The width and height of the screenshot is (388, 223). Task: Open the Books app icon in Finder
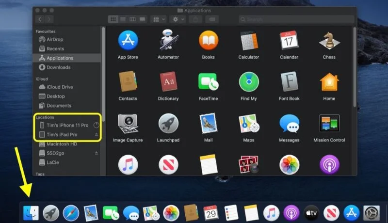tap(209, 40)
